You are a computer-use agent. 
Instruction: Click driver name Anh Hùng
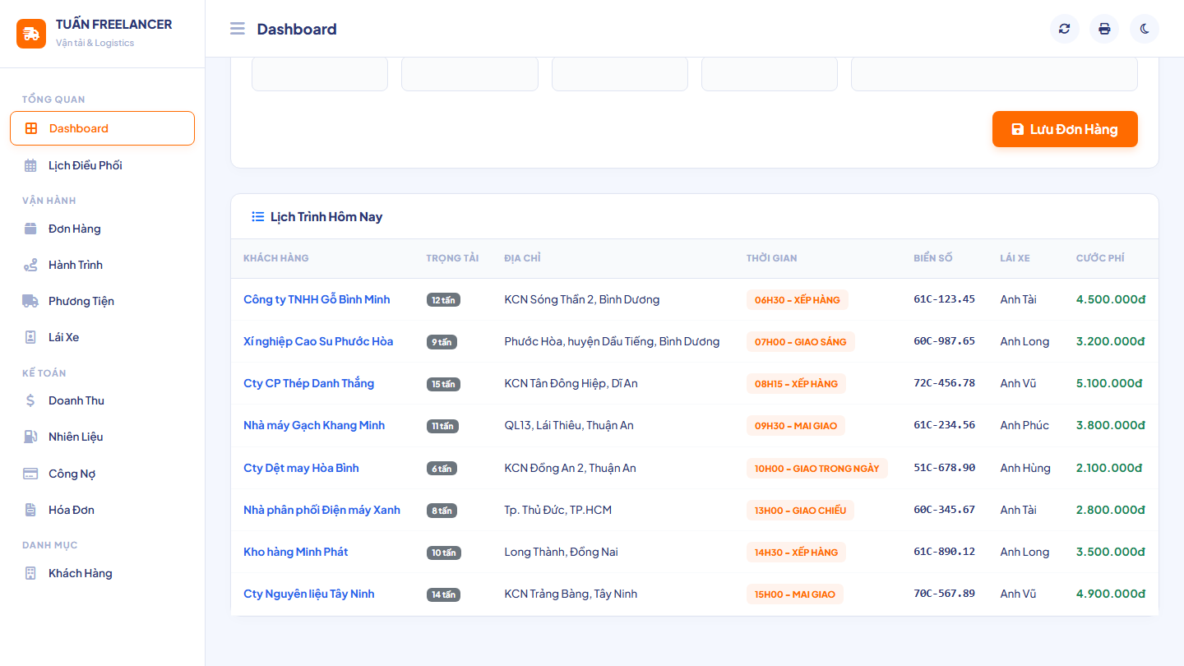tap(1025, 468)
